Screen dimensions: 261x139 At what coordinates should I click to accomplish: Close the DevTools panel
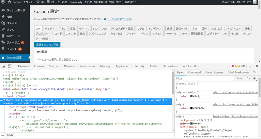coord(257,66)
